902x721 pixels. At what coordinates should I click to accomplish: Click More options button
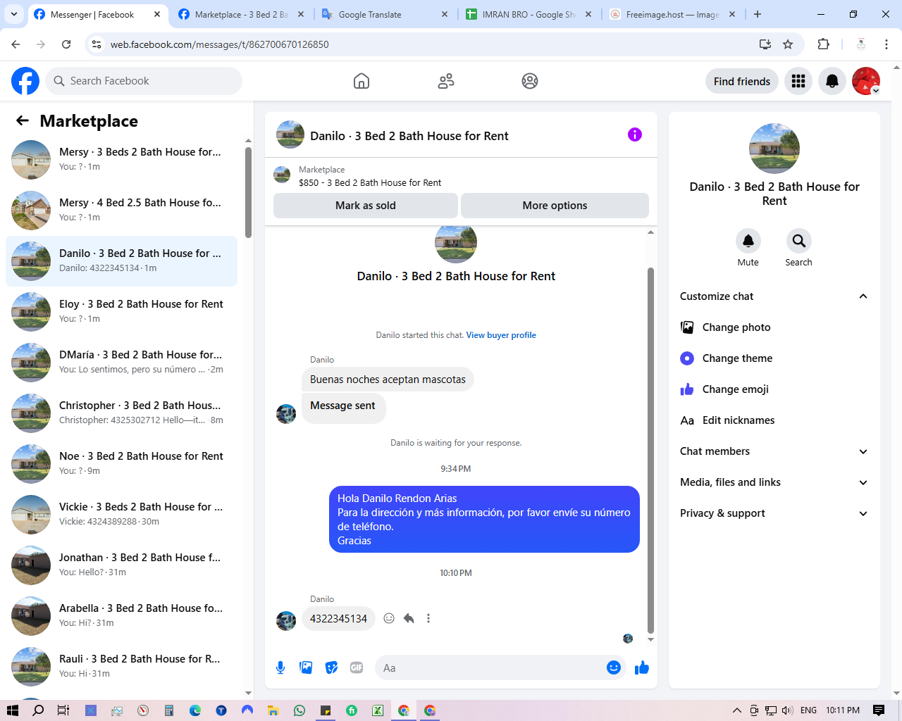pyautogui.click(x=555, y=206)
